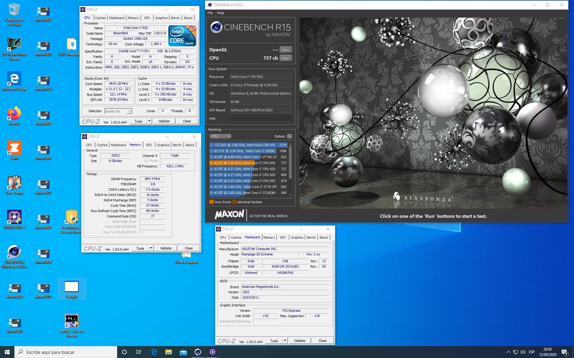Open the Windows Start menu
The height and width of the screenshot is (358, 574).
[x=7, y=352]
